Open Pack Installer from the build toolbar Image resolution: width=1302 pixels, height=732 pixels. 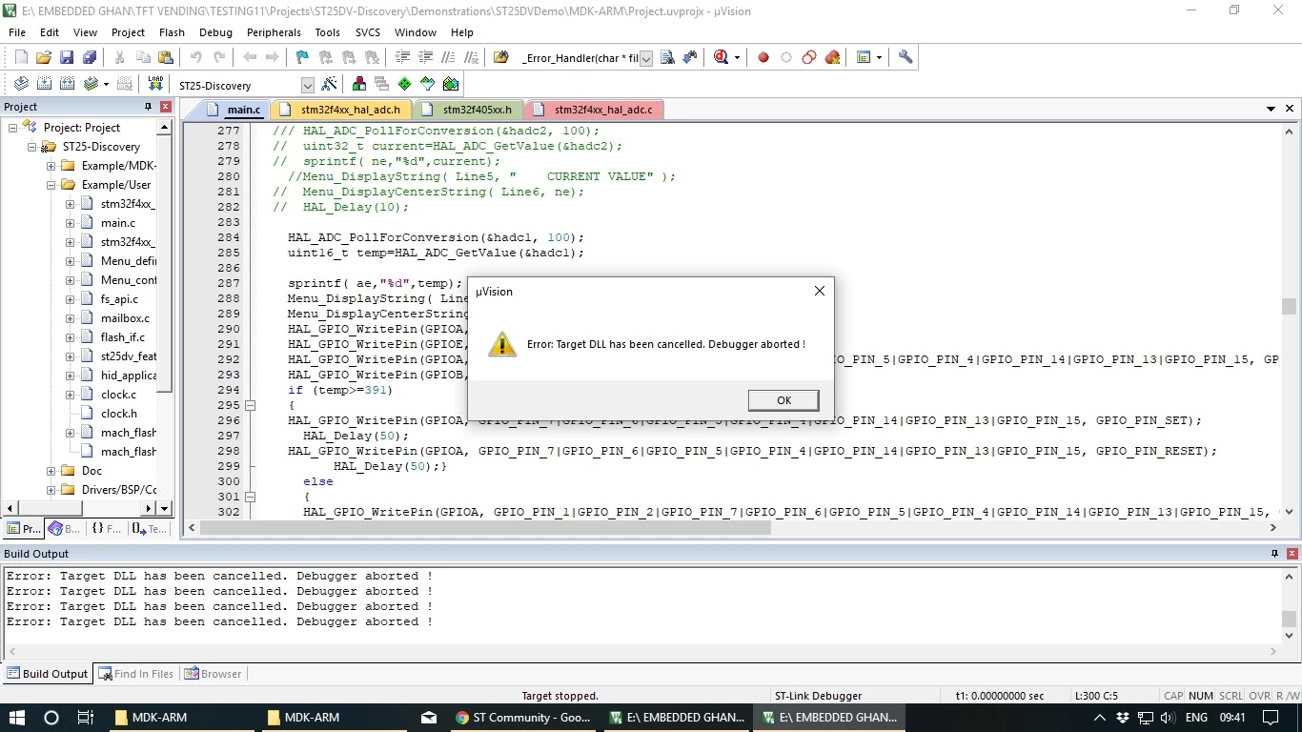[450, 84]
